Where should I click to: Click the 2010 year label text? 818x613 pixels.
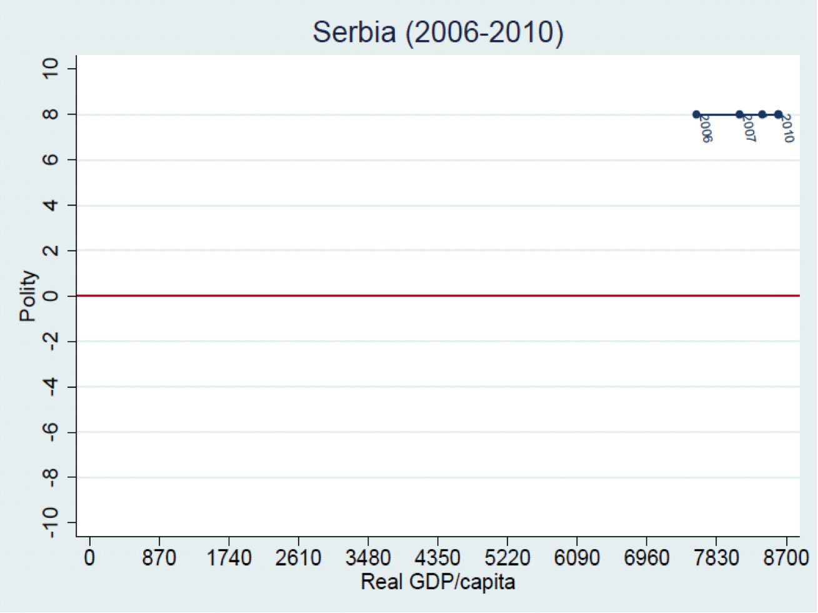point(787,129)
